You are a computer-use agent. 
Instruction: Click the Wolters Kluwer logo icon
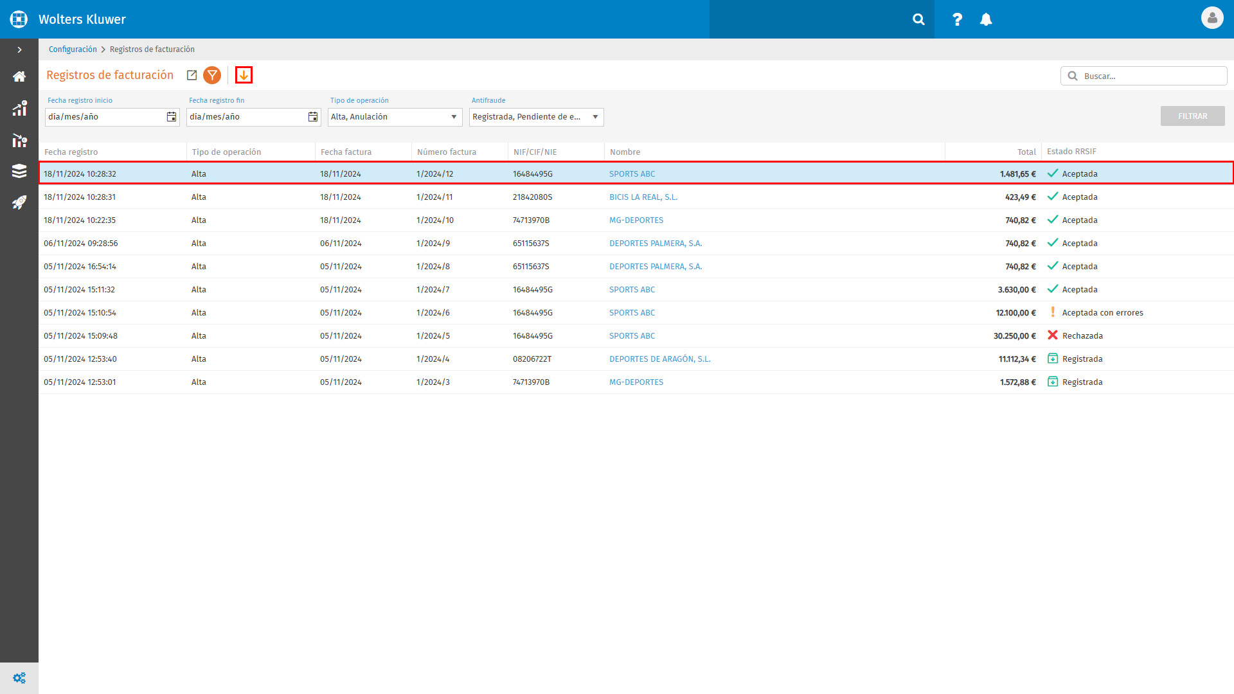coord(19,19)
